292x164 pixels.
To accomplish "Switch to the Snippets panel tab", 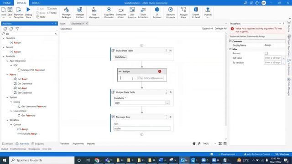I will (37, 144).
